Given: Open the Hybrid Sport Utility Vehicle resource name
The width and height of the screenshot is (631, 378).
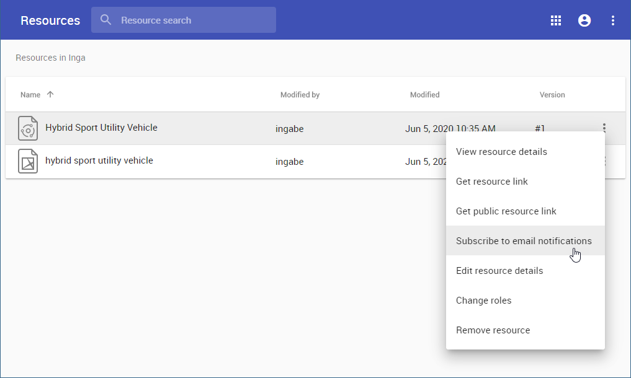Looking at the screenshot, I should (101, 128).
